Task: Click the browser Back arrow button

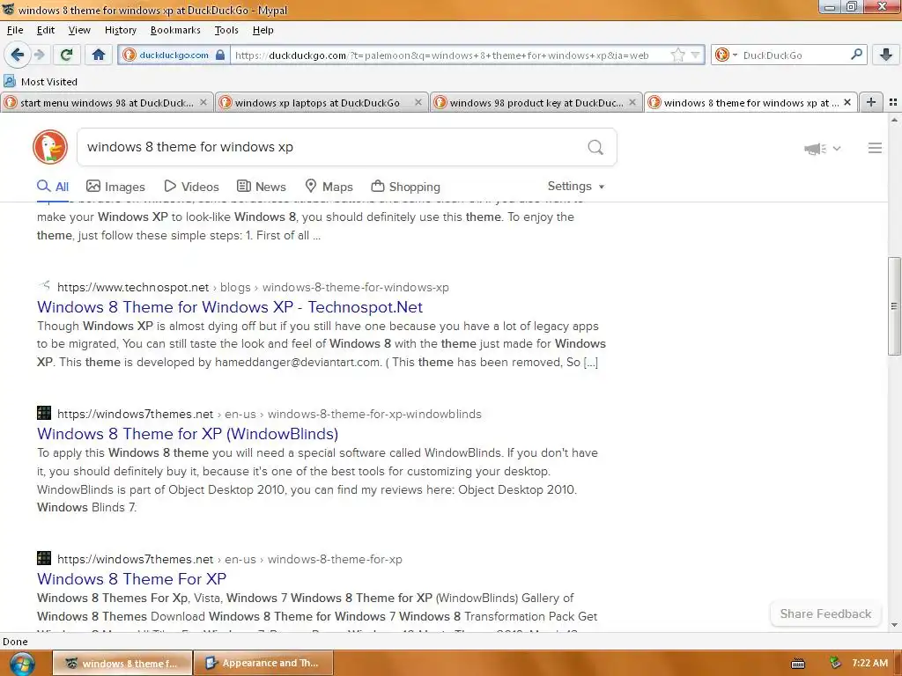Action: click(18, 55)
